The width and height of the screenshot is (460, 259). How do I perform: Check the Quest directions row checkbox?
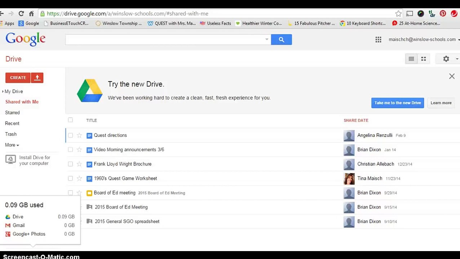tap(70, 135)
